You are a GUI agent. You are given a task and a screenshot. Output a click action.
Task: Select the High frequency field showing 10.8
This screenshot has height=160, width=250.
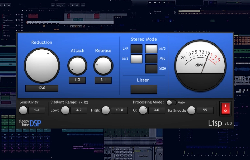pos(119,110)
